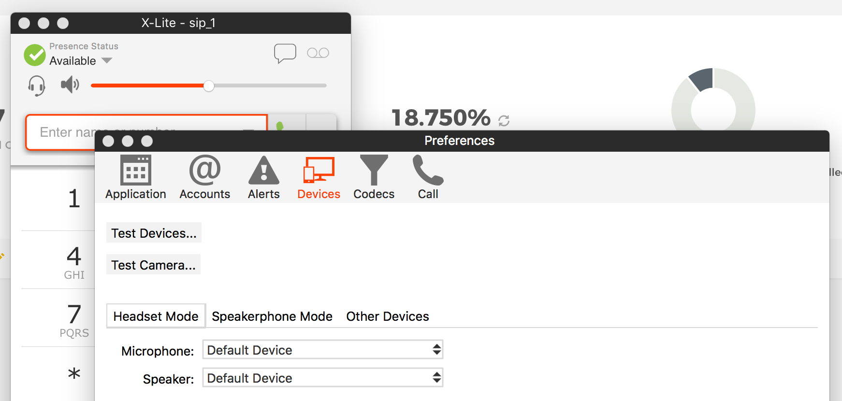Click the Test Camera... button

tap(153, 265)
